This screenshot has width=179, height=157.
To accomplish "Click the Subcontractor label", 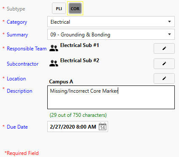I will point(22,64).
